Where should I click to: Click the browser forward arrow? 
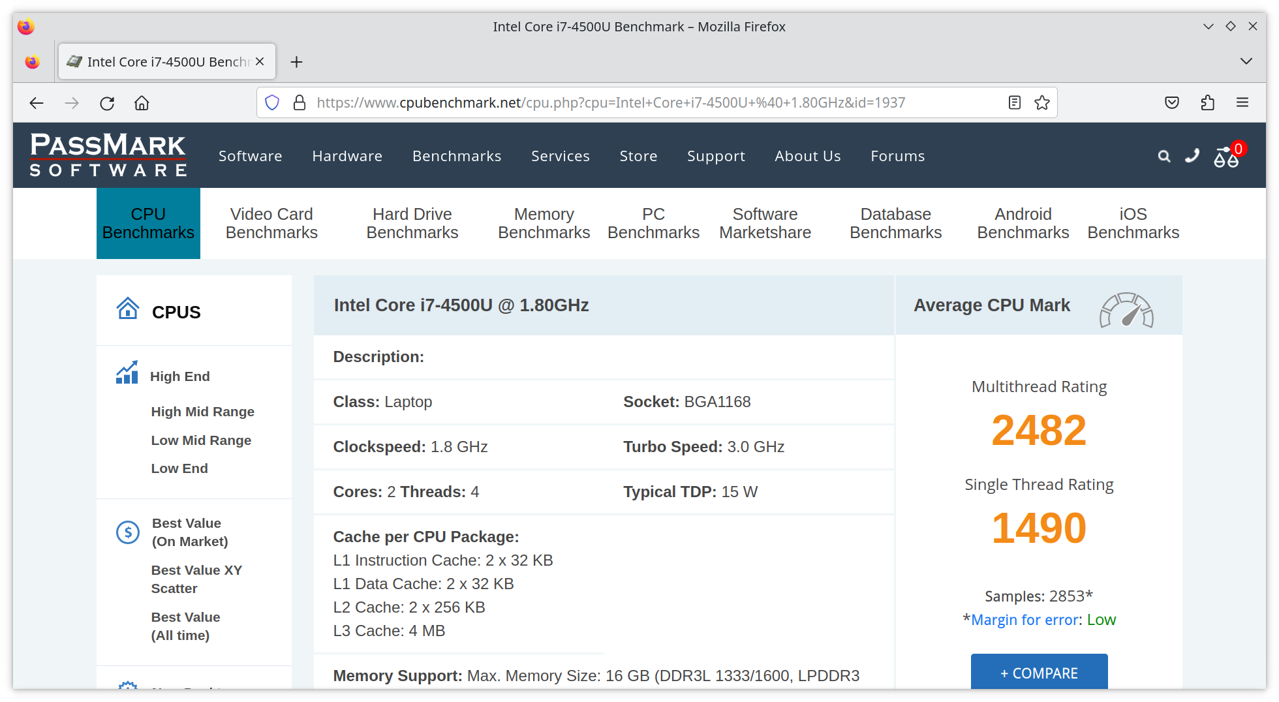[x=72, y=102]
